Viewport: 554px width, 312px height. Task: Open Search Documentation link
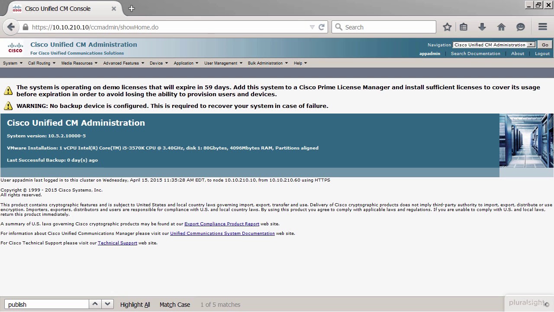(x=475, y=53)
